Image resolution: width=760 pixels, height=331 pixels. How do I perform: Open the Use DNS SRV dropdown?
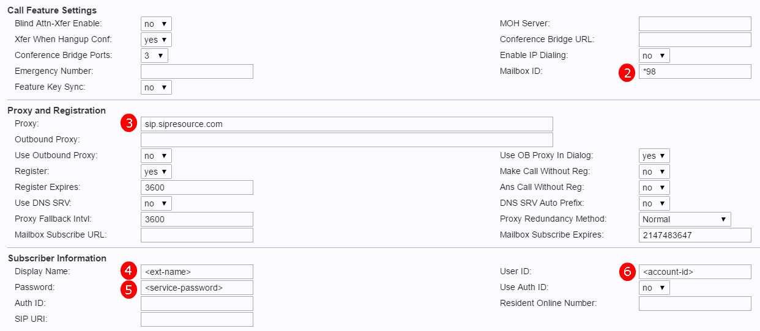156,203
